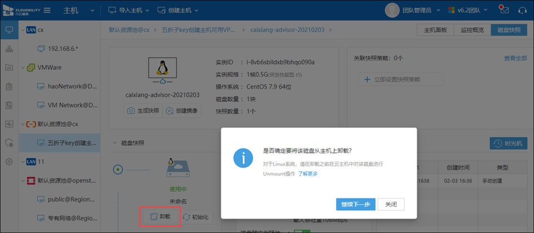Click the headset support icon
534x233 pixels.
tap(522, 11)
